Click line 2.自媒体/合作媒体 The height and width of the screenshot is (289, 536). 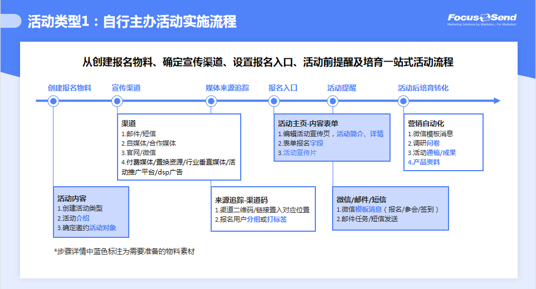149,143
